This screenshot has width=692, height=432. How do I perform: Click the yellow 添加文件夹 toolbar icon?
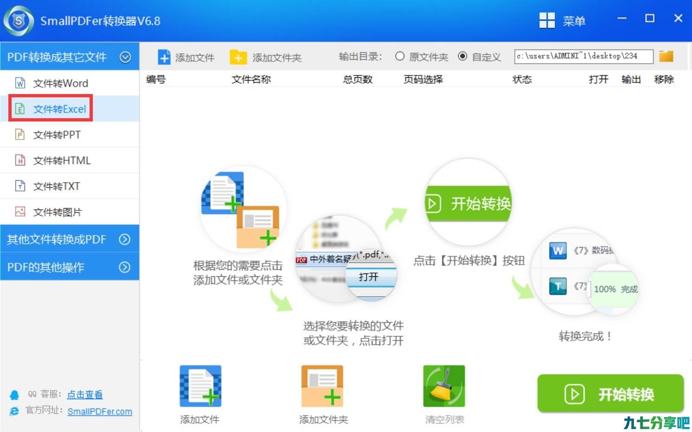point(238,57)
